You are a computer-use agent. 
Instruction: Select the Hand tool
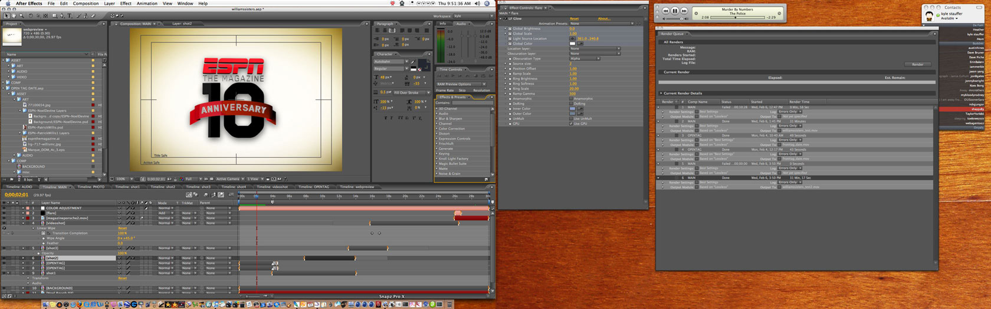pos(14,16)
